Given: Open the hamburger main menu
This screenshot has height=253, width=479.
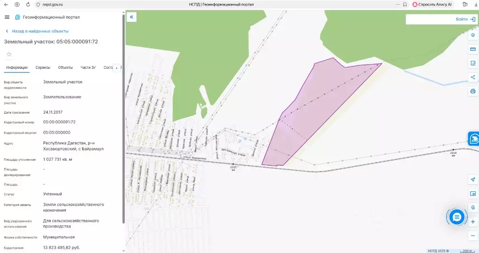Looking at the screenshot, I should click(x=7, y=17).
